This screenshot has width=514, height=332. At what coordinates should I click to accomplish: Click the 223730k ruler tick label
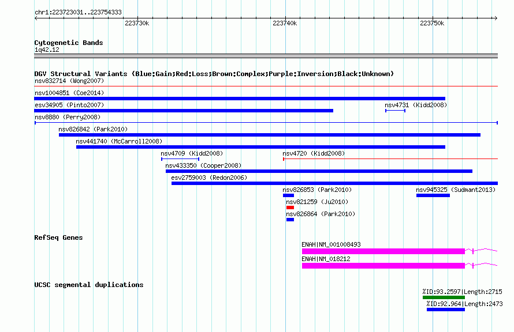[x=137, y=23]
